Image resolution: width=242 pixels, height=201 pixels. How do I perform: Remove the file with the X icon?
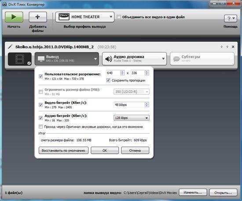(233, 47)
